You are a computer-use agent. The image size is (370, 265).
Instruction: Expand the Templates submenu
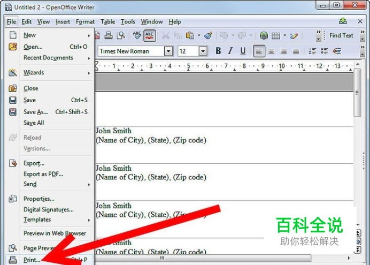[50, 219]
